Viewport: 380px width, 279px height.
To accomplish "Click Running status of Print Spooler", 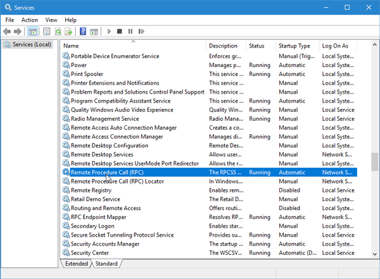I will [x=260, y=74].
